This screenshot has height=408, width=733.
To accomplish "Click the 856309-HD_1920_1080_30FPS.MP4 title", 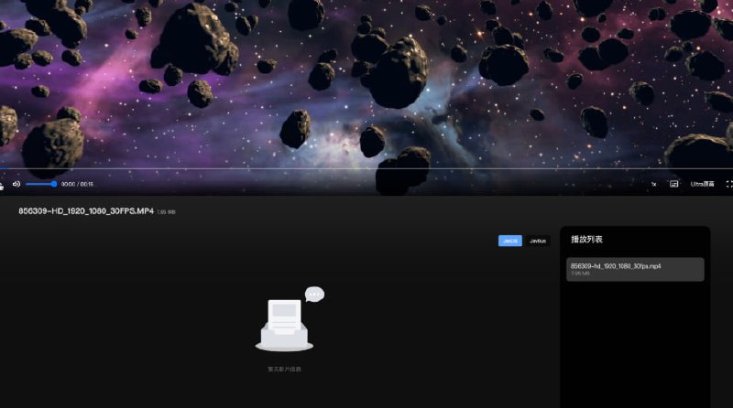I will [x=86, y=211].
